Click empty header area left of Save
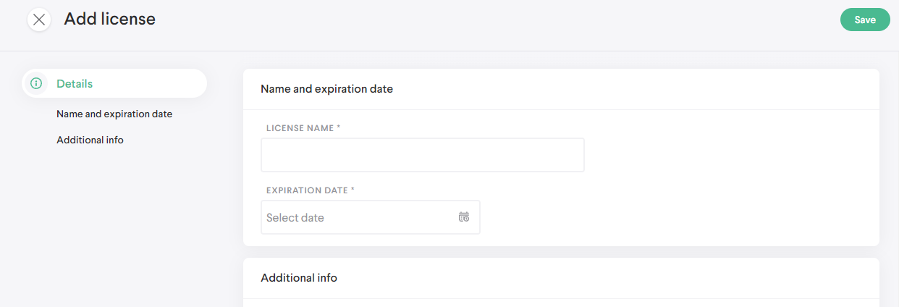The height and width of the screenshot is (307, 899). pyautogui.click(x=507, y=22)
